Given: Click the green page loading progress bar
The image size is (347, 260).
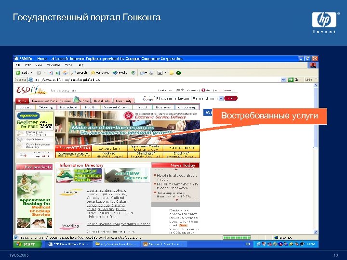Looking at the screenshot, I should (237, 238).
